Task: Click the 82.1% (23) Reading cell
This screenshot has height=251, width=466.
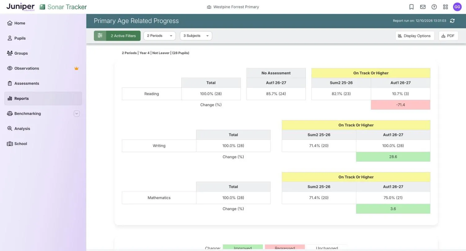Action: (341, 94)
